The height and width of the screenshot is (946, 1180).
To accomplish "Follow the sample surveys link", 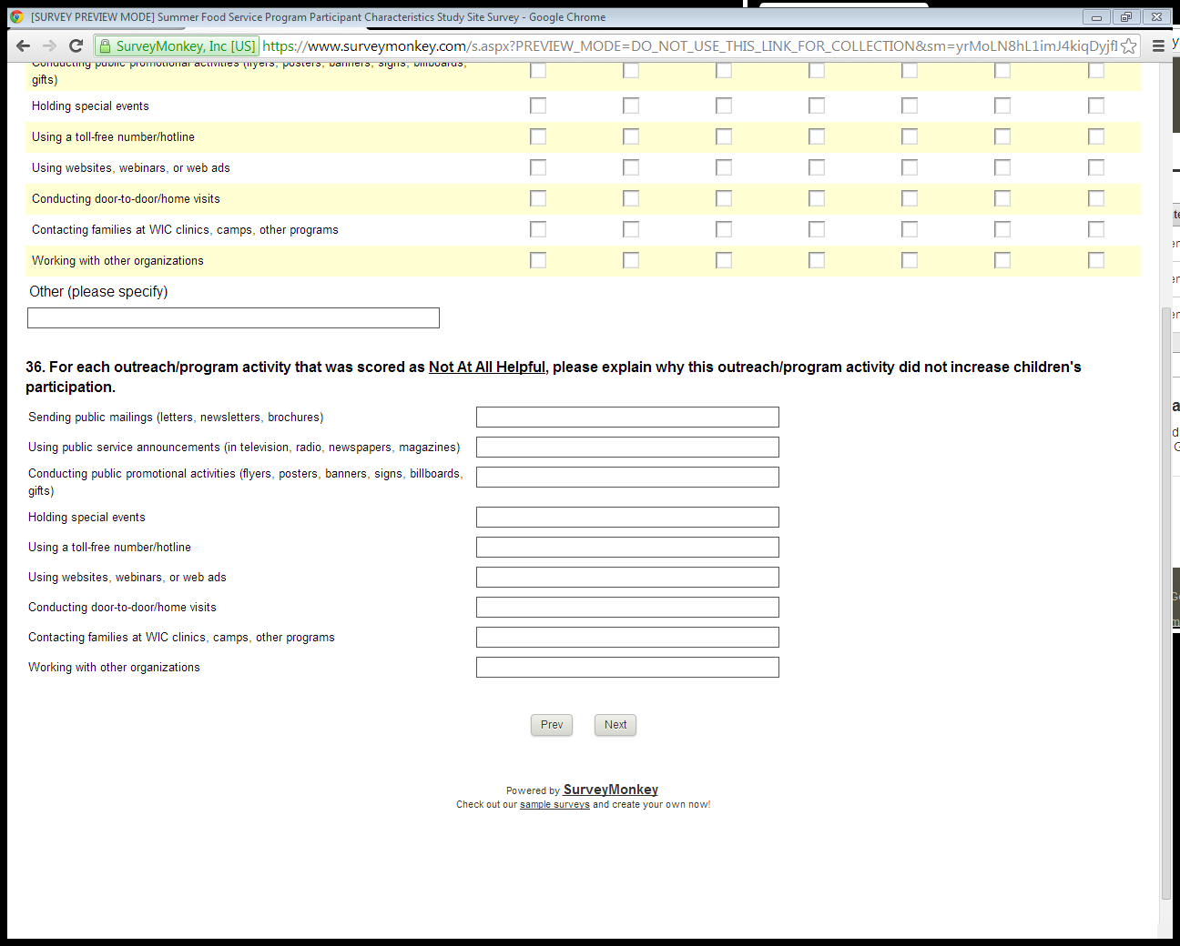I will [554, 805].
